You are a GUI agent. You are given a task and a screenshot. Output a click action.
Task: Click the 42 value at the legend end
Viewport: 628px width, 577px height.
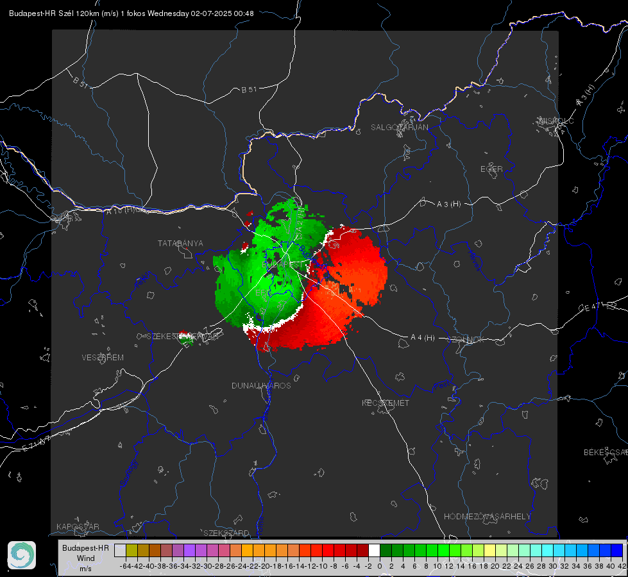622,566
